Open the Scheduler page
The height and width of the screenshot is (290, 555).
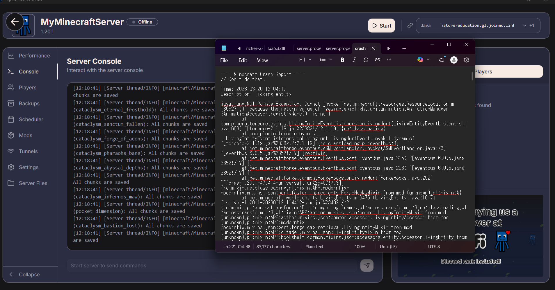30,119
